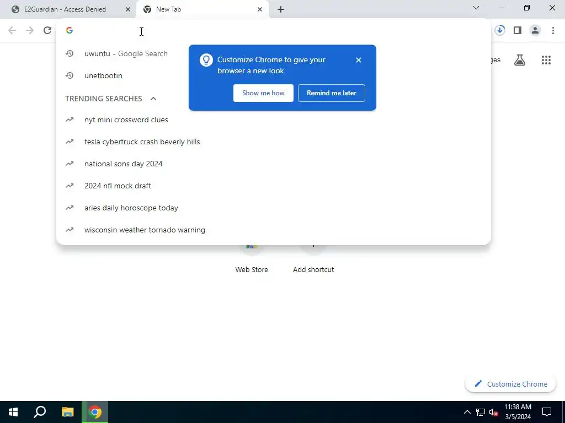Viewport: 565px width, 423px height.
Task: Choose 2024 nfl mock draft suggestion
Action: tap(274, 186)
